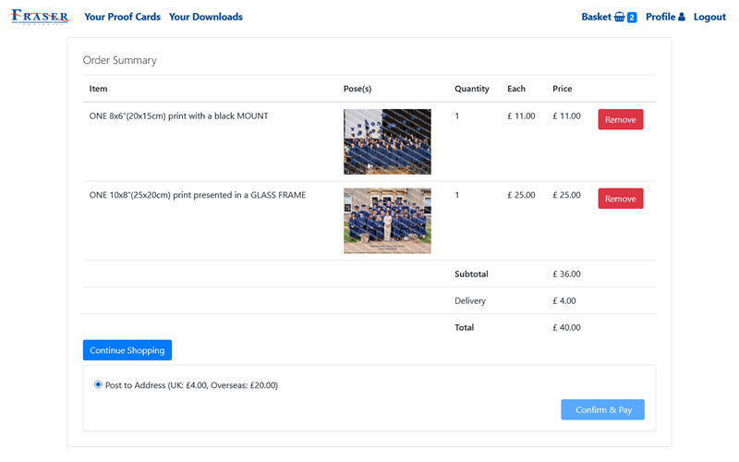Click the basket item count badge
The image size is (739, 462).
(632, 18)
